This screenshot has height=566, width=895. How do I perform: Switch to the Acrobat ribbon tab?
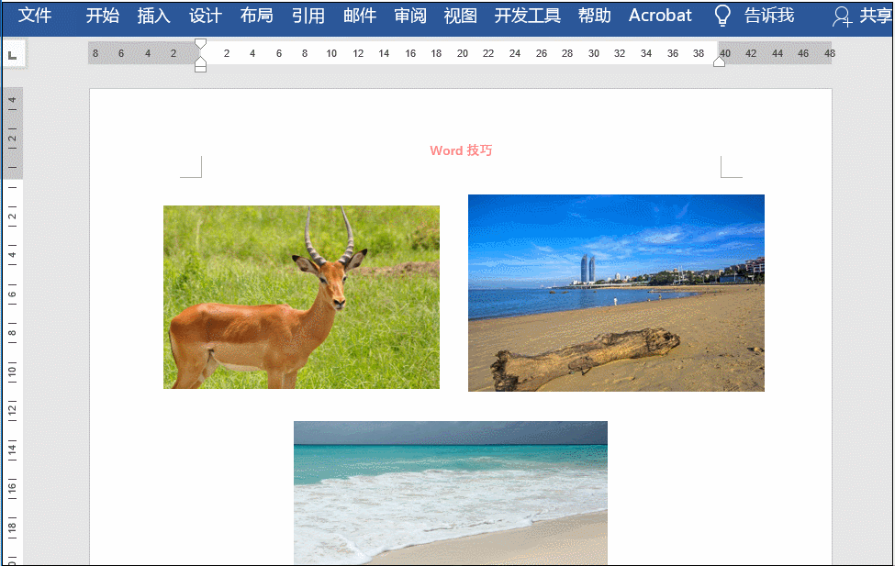pyautogui.click(x=660, y=15)
